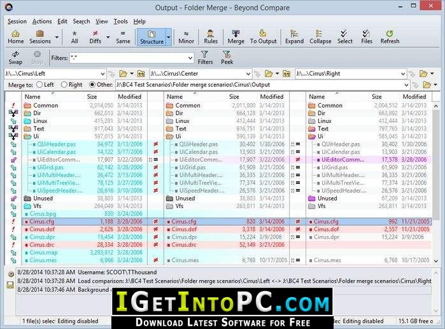Sort left pane by Modified column
The image size is (445, 329).
click(x=129, y=97)
